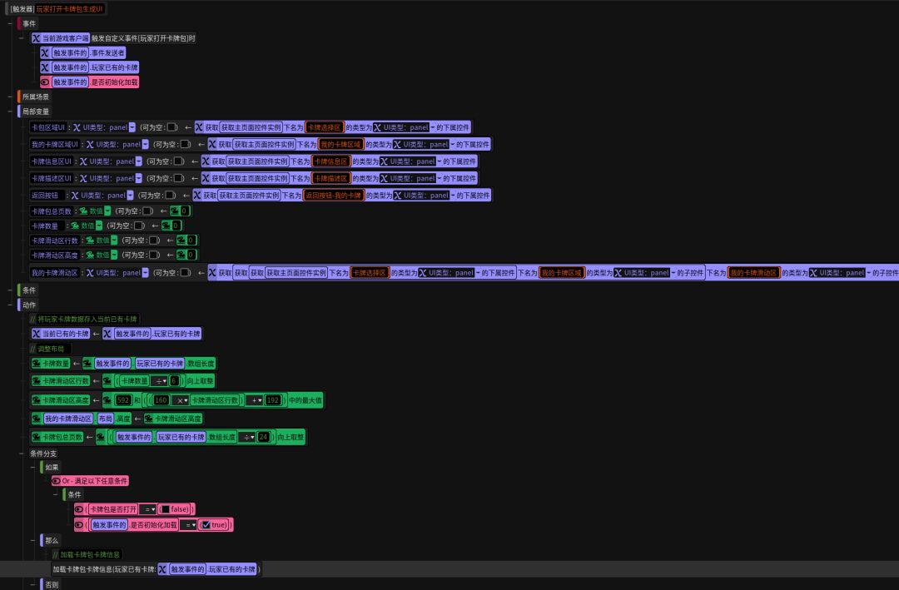
Task: Open plus operator dropdown before 192
Action: pos(256,400)
